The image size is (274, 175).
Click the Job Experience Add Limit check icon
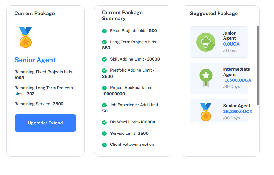coord(104,105)
